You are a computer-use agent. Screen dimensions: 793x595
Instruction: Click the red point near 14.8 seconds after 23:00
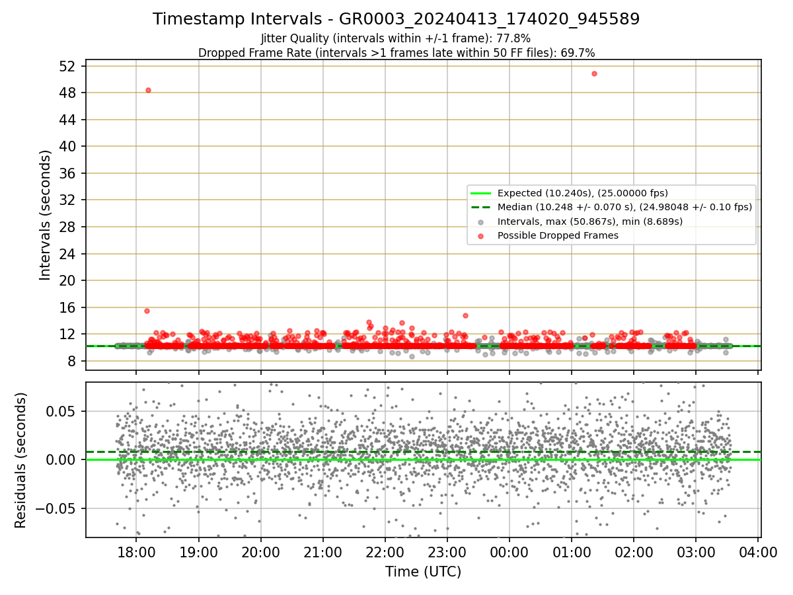click(x=465, y=315)
